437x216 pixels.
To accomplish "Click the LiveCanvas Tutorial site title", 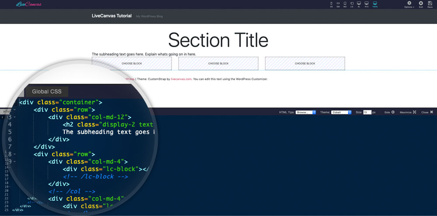I will click(x=112, y=16).
